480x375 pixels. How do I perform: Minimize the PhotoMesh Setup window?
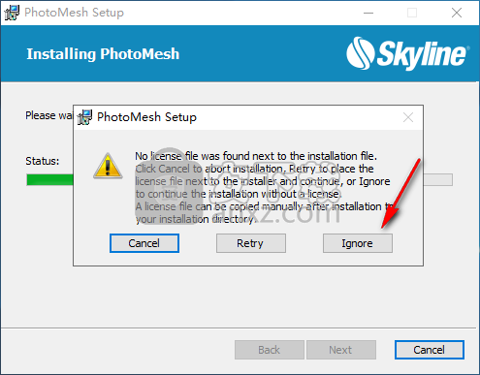pyautogui.click(x=368, y=13)
